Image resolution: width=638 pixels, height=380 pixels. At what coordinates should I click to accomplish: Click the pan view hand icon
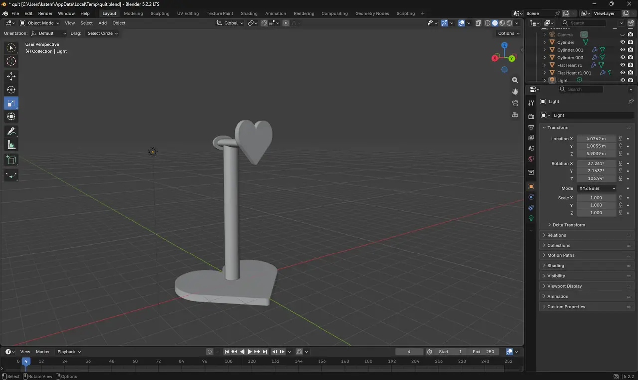pyautogui.click(x=515, y=91)
